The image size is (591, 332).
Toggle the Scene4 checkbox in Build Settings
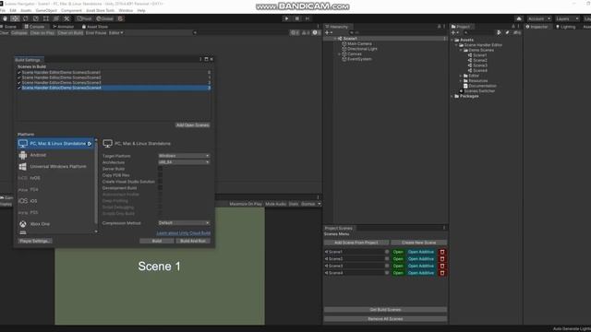coord(19,88)
